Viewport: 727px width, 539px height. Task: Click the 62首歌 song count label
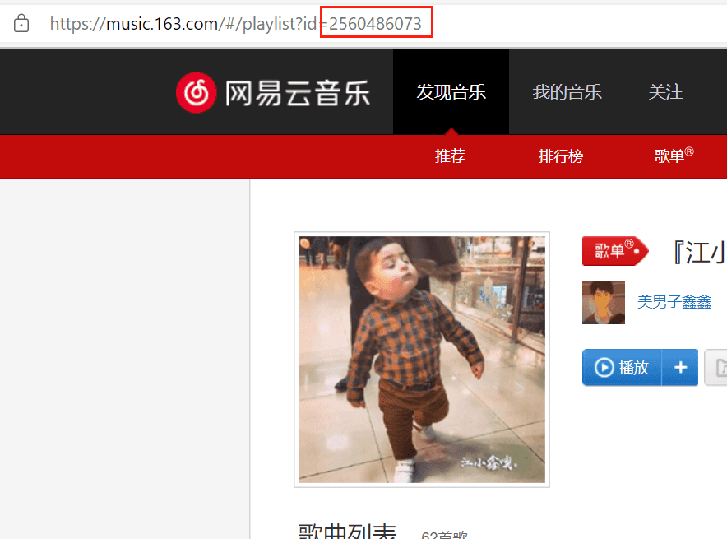(x=444, y=535)
